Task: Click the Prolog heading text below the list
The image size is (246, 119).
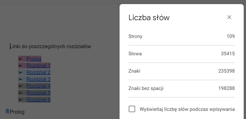Action: point(17,112)
